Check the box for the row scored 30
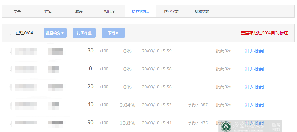 (9, 51)
